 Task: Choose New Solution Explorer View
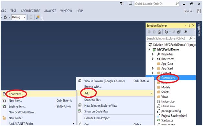115,106
